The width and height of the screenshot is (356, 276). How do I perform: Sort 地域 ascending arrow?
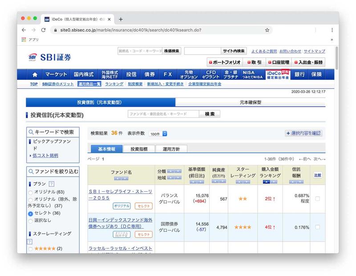coord(170,178)
